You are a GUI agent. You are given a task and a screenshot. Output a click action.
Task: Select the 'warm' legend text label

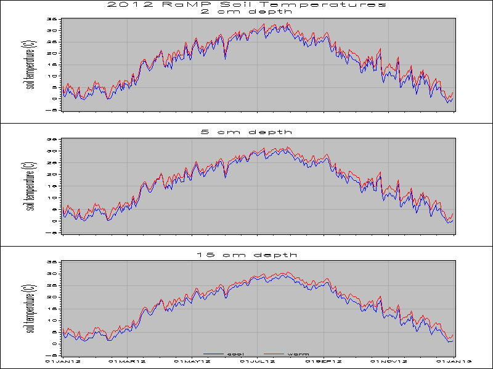click(298, 354)
